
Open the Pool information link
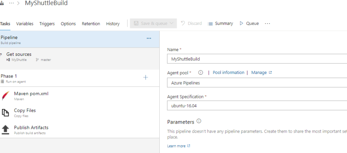(229, 72)
